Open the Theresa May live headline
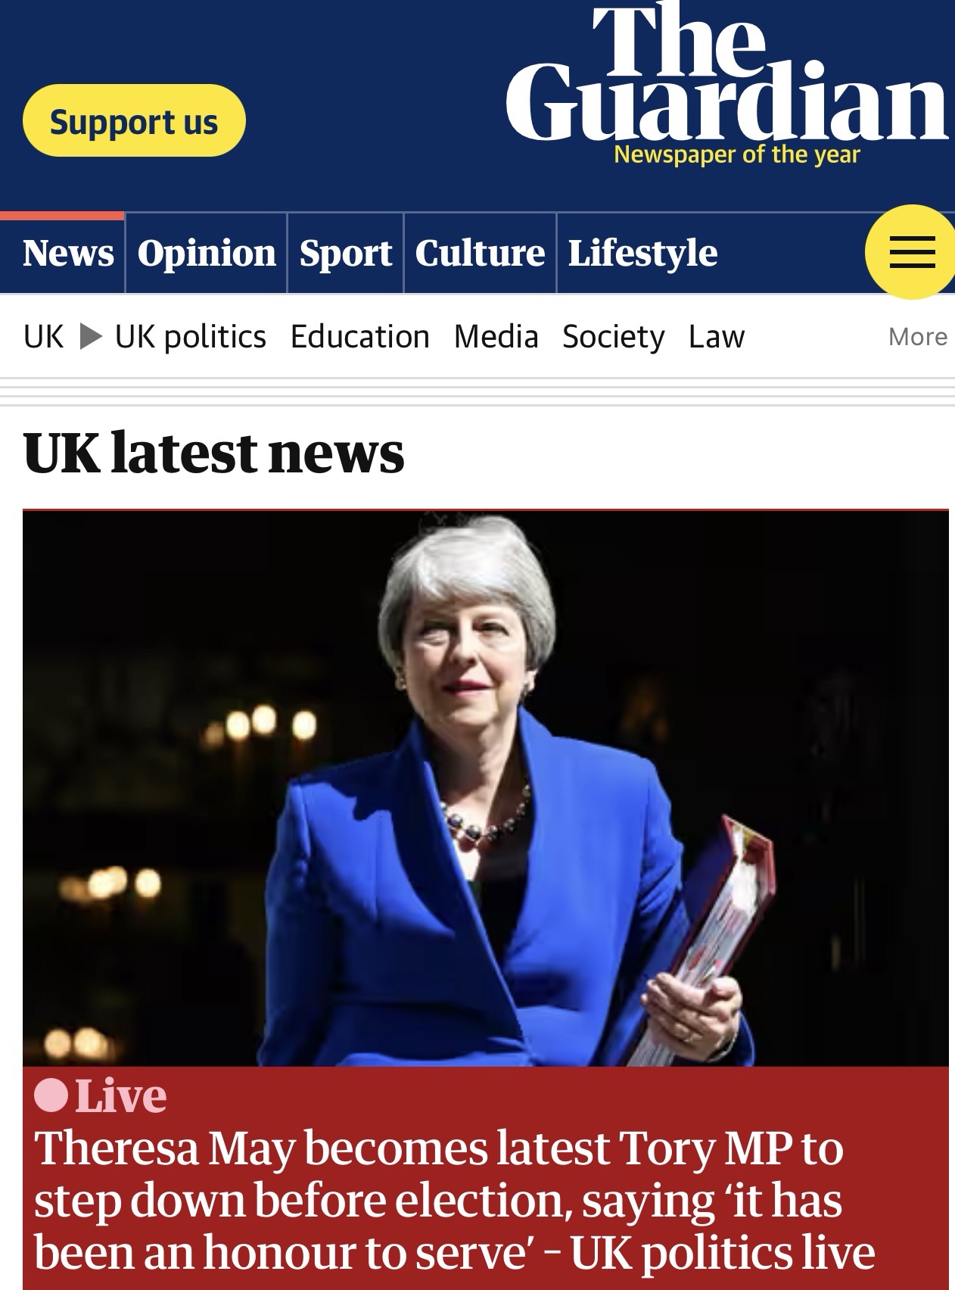The width and height of the screenshot is (955, 1290). pyautogui.click(x=454, y=1201)
